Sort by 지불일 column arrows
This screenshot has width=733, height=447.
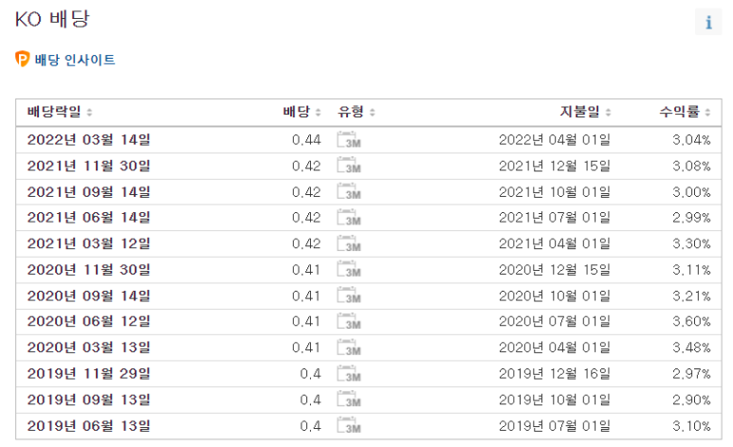608,112
